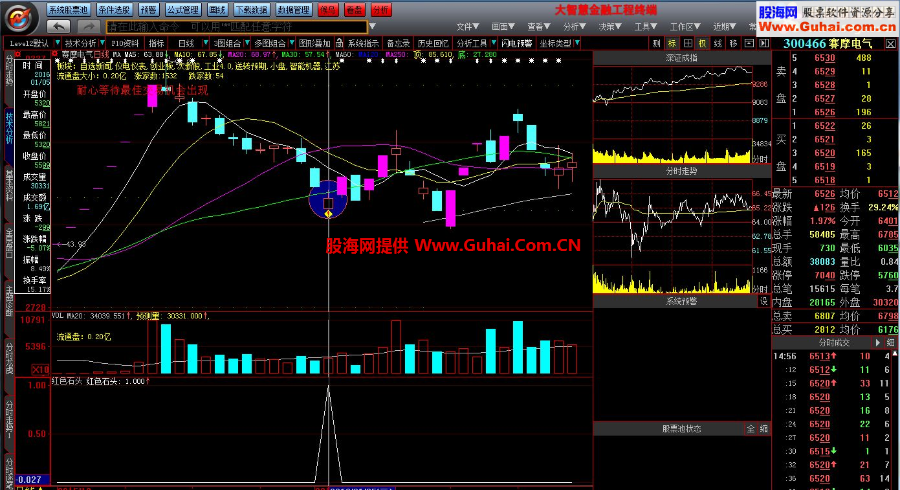The width and height of the screenshot is (900, 490).
Task: Click the red gear icon above the chart
Action: [55, 54]
